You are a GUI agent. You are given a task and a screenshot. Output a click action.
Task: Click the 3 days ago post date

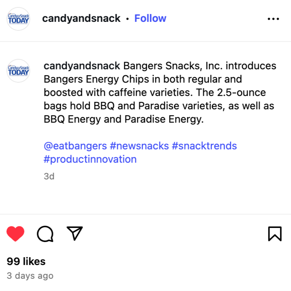tap(30, 276)
